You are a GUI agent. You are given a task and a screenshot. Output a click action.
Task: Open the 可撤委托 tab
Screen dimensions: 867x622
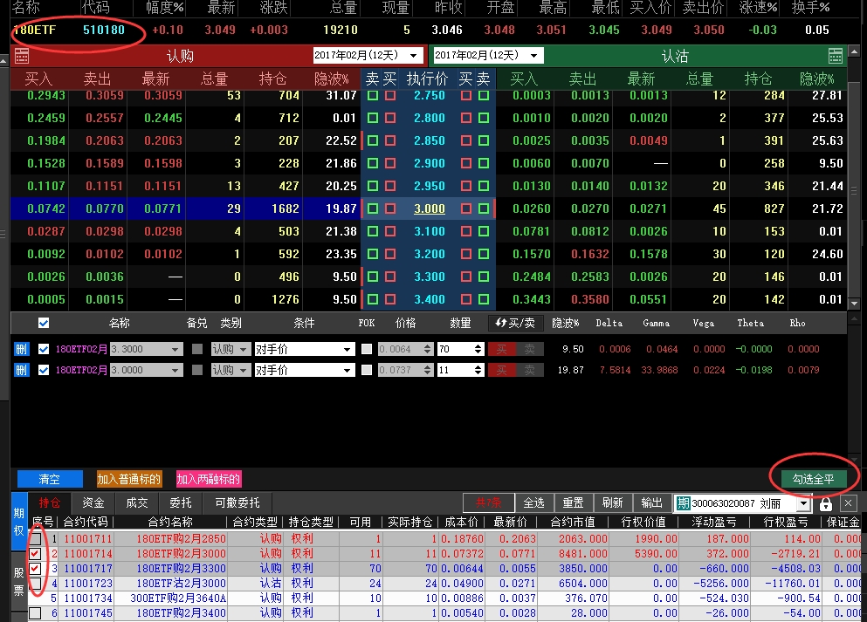click(x=237, y=502)
